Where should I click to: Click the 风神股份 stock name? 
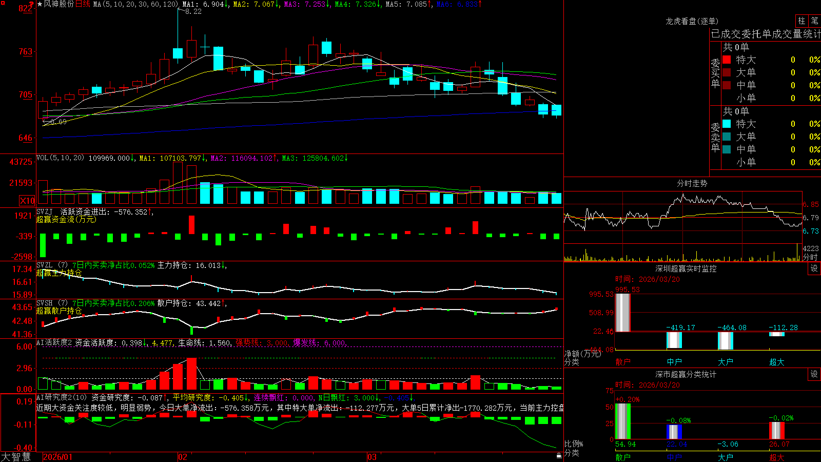click(x=59, y=4)
